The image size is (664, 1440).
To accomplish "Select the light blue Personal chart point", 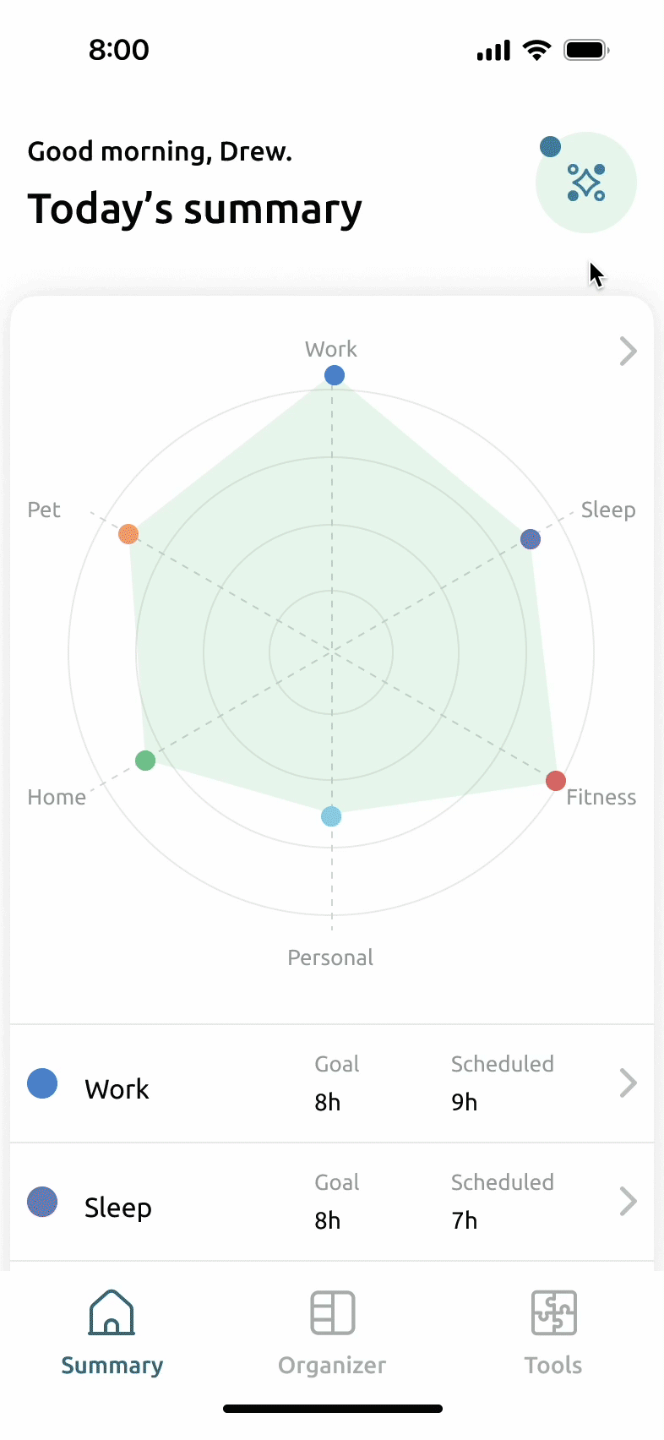I will click(x=331, y=816).
